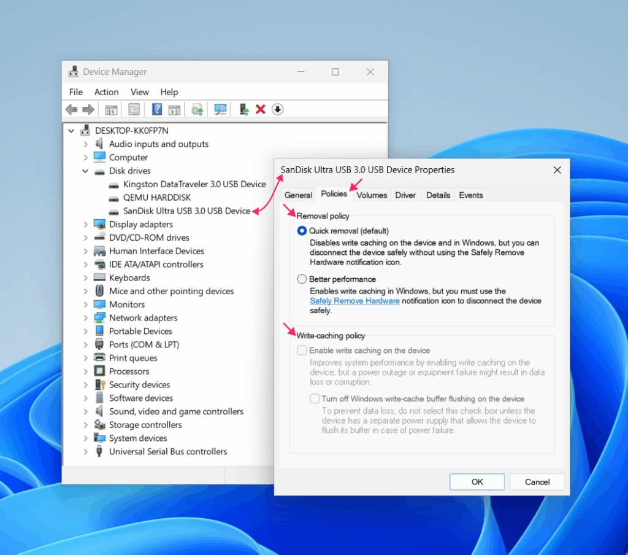This screenshot has height=555, width=628.
Task: Select the Policies tab
Action: pos(334,193)
